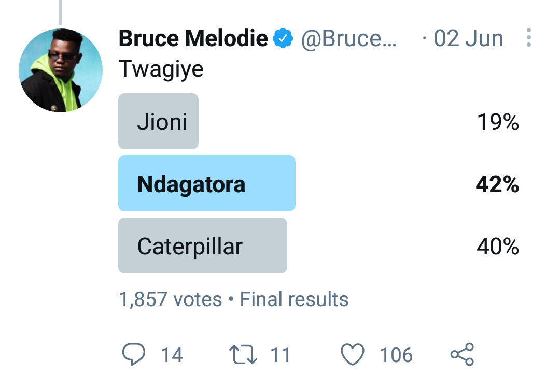Image resolution: width=560 pixels, height=377 pixels.
Task: Open Bruce Melodie's profile picture
Action: tap(61, 71)
